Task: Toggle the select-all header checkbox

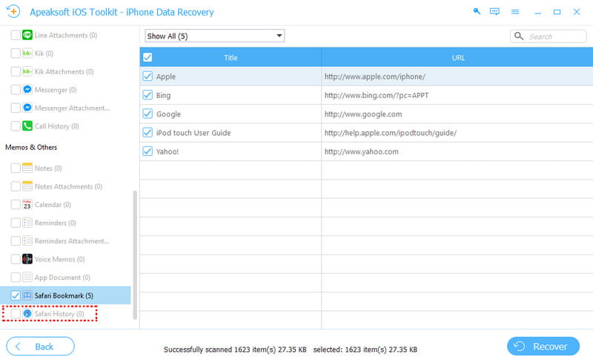Action: coord(148,58)
